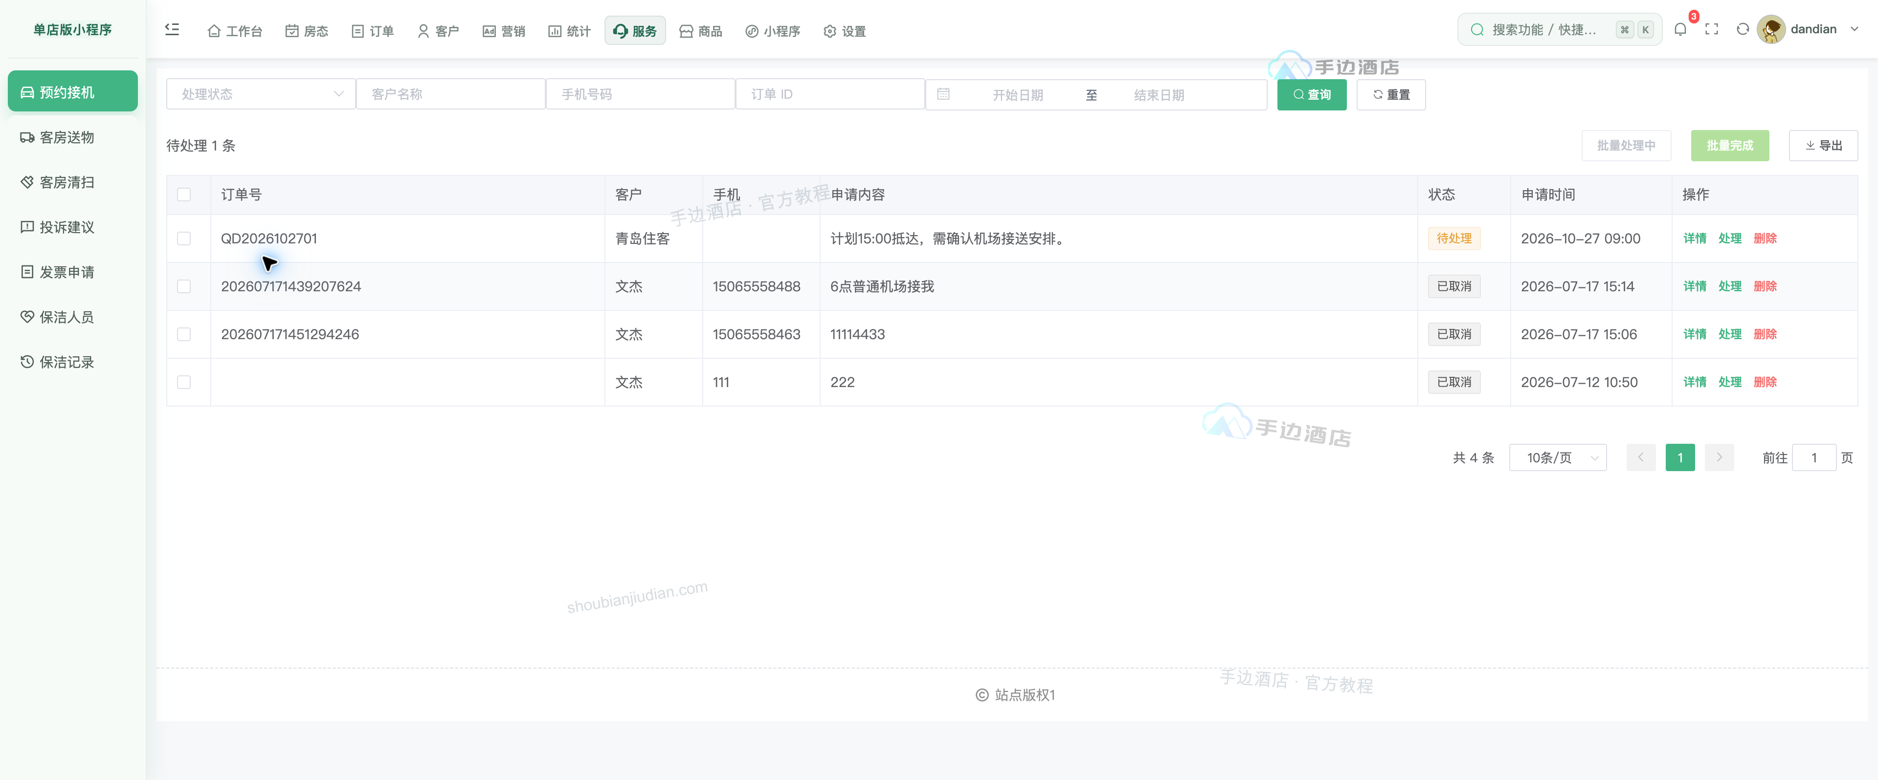The width and height of the screenshot is (1878, 780).
Task: Open the 10条/页 page size dropdown
Action: point(1558,457)
